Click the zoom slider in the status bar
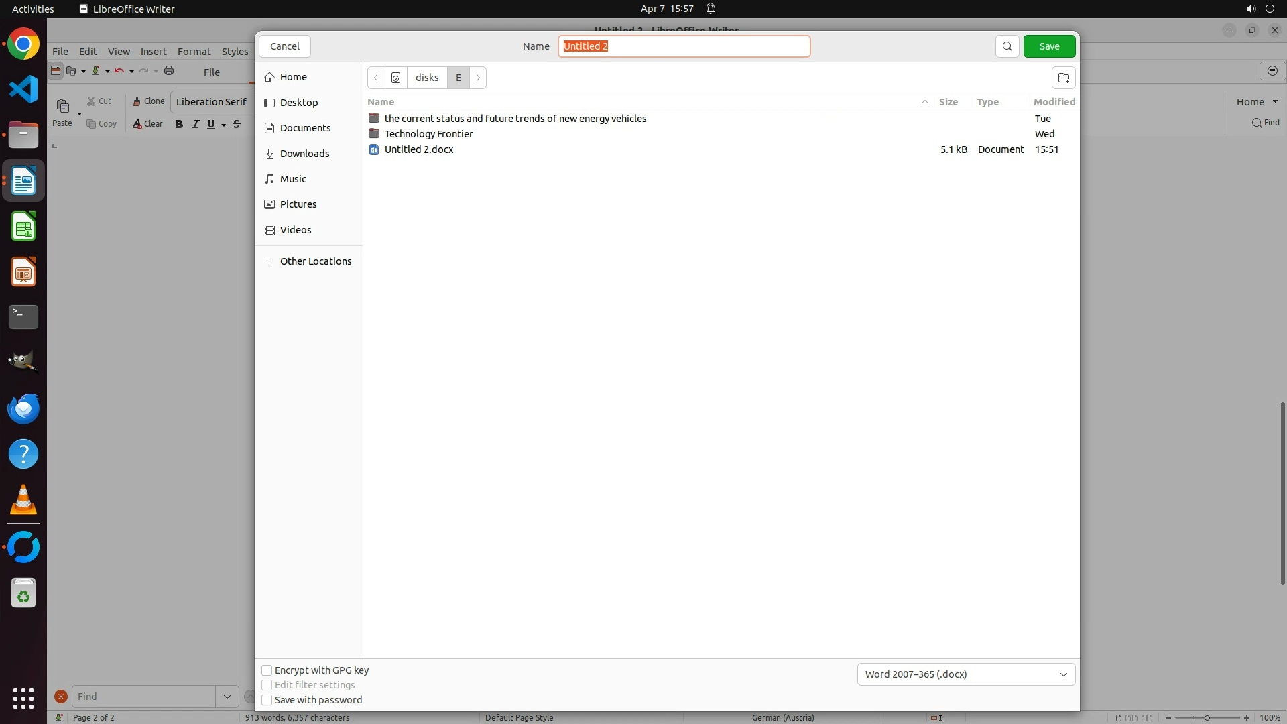The height and width of the screenshot is (724, 1287). [x=1207, y=718]
